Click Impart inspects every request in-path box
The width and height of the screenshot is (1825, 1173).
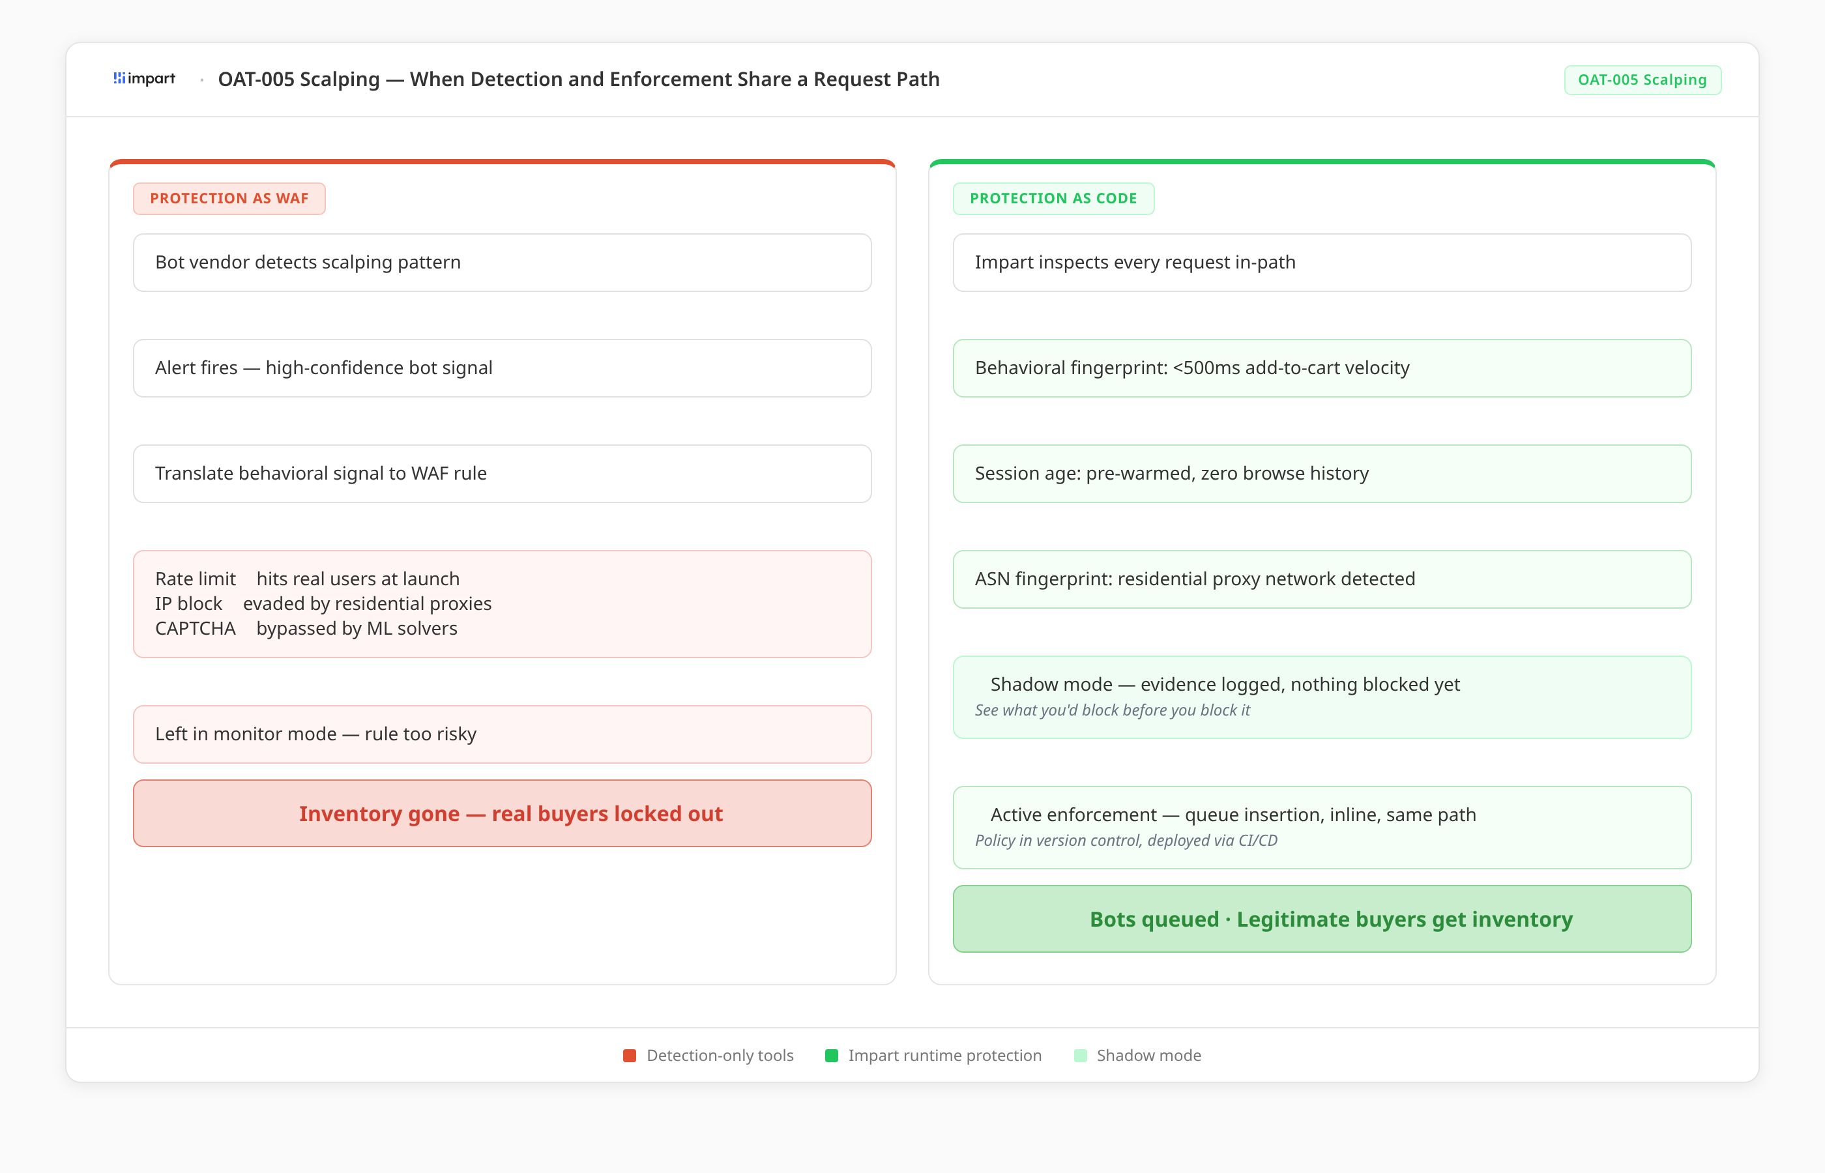click(1322, 263)
